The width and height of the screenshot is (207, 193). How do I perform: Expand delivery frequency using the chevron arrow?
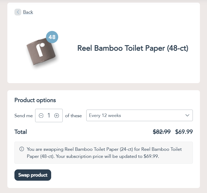187,116
